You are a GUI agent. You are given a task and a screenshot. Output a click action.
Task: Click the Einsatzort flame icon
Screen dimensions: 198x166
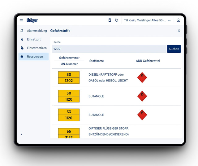click(x=22, y=39)
